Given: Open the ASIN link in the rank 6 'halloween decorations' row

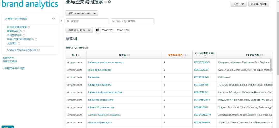Looking at the screenshot, I should pos(202,100).
